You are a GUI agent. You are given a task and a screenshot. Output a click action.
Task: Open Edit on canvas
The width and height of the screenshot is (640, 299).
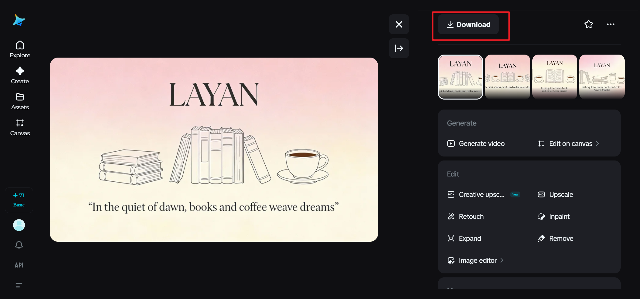click(569, 144)
